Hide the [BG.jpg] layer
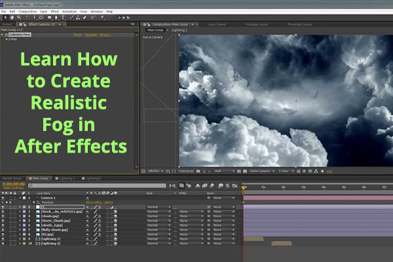 tap(3, 234)
